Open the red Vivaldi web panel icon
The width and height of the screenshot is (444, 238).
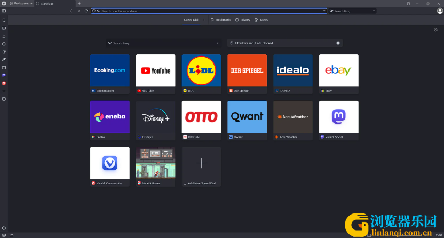click(x=4, y=83)
